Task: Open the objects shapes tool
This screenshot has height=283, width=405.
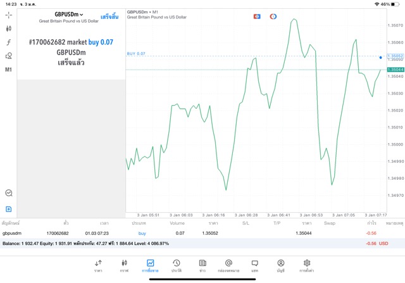Action: (9, 56)
